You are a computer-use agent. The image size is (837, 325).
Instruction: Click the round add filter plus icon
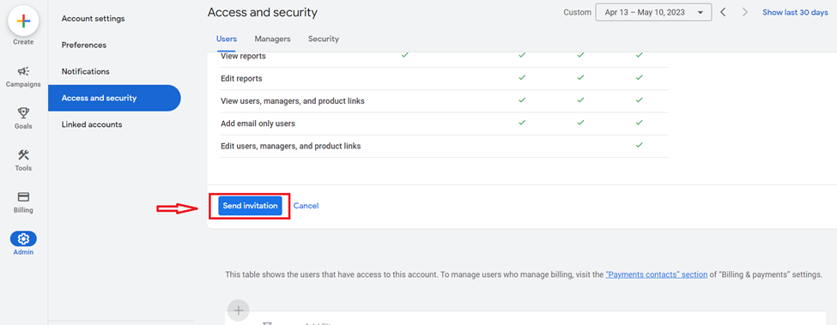tap(239, 310)
